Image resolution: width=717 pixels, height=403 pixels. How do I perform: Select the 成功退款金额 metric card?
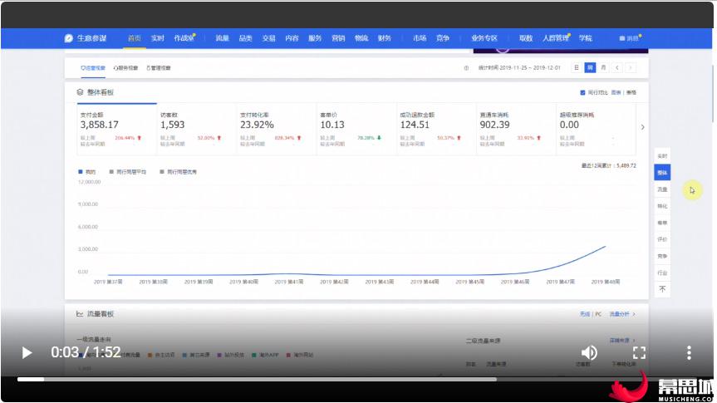tap(437, 130)
